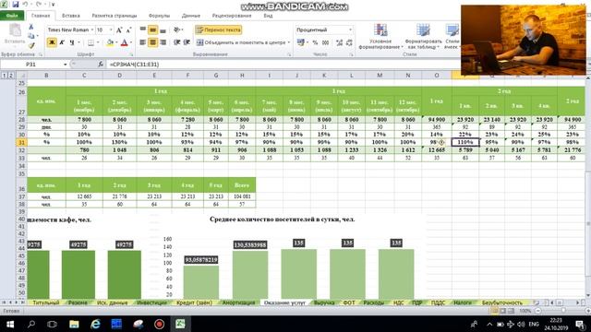Cut the selection with the scissors icon
The width and height of the screenshot is (591, 332).
[31, 27]
